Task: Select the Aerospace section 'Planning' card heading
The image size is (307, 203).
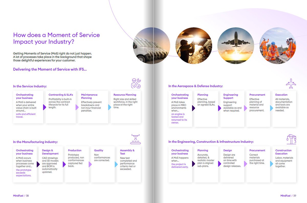Action: (x=203, y=95)
